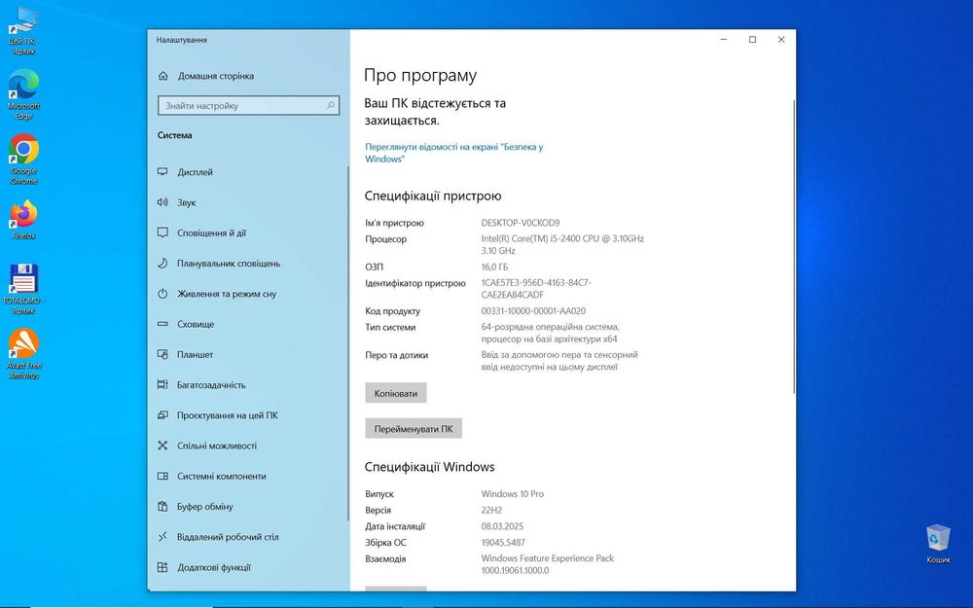Click the Сховище storage icon
973x608 pixels.
[162, 324]
